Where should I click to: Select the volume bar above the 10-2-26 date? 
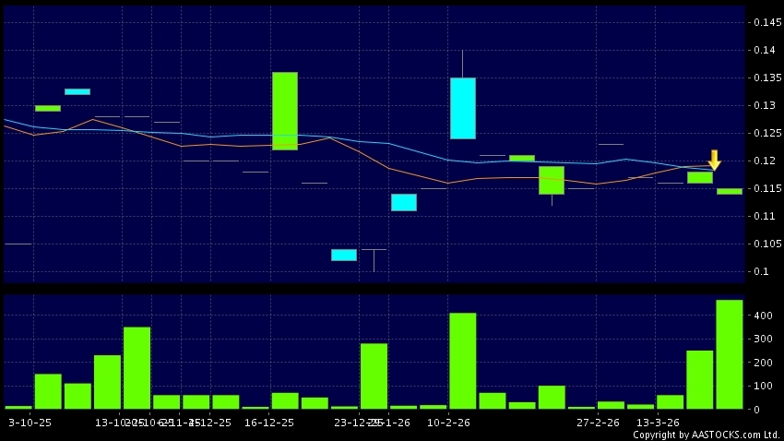[463, 360]
